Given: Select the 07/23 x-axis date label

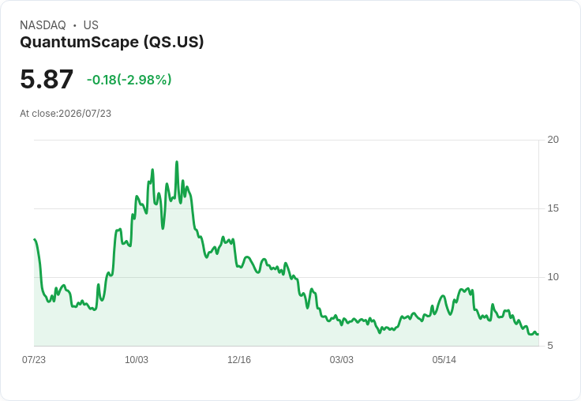Looking at the screenshot, I should click(x=34, y=360).
